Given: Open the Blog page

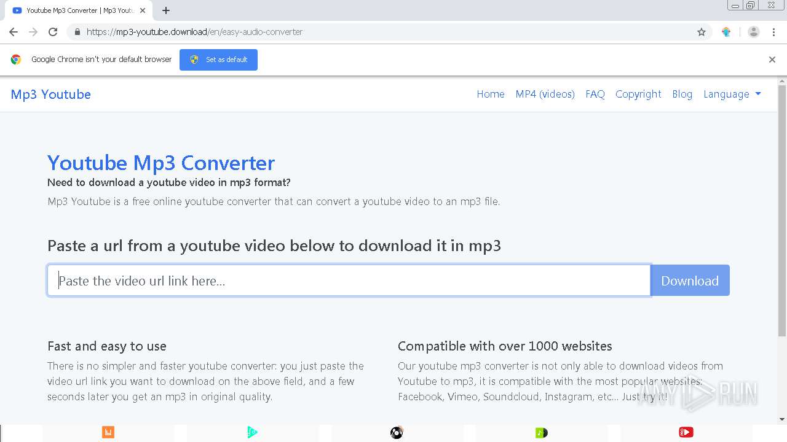Looking at the screenshot, I should pyautogui.click(x=682, y=94).
